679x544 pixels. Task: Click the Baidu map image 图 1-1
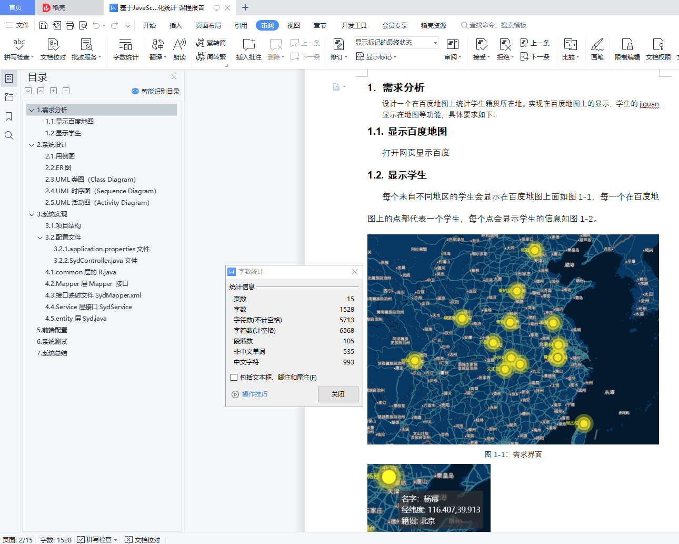click(513, 339)
